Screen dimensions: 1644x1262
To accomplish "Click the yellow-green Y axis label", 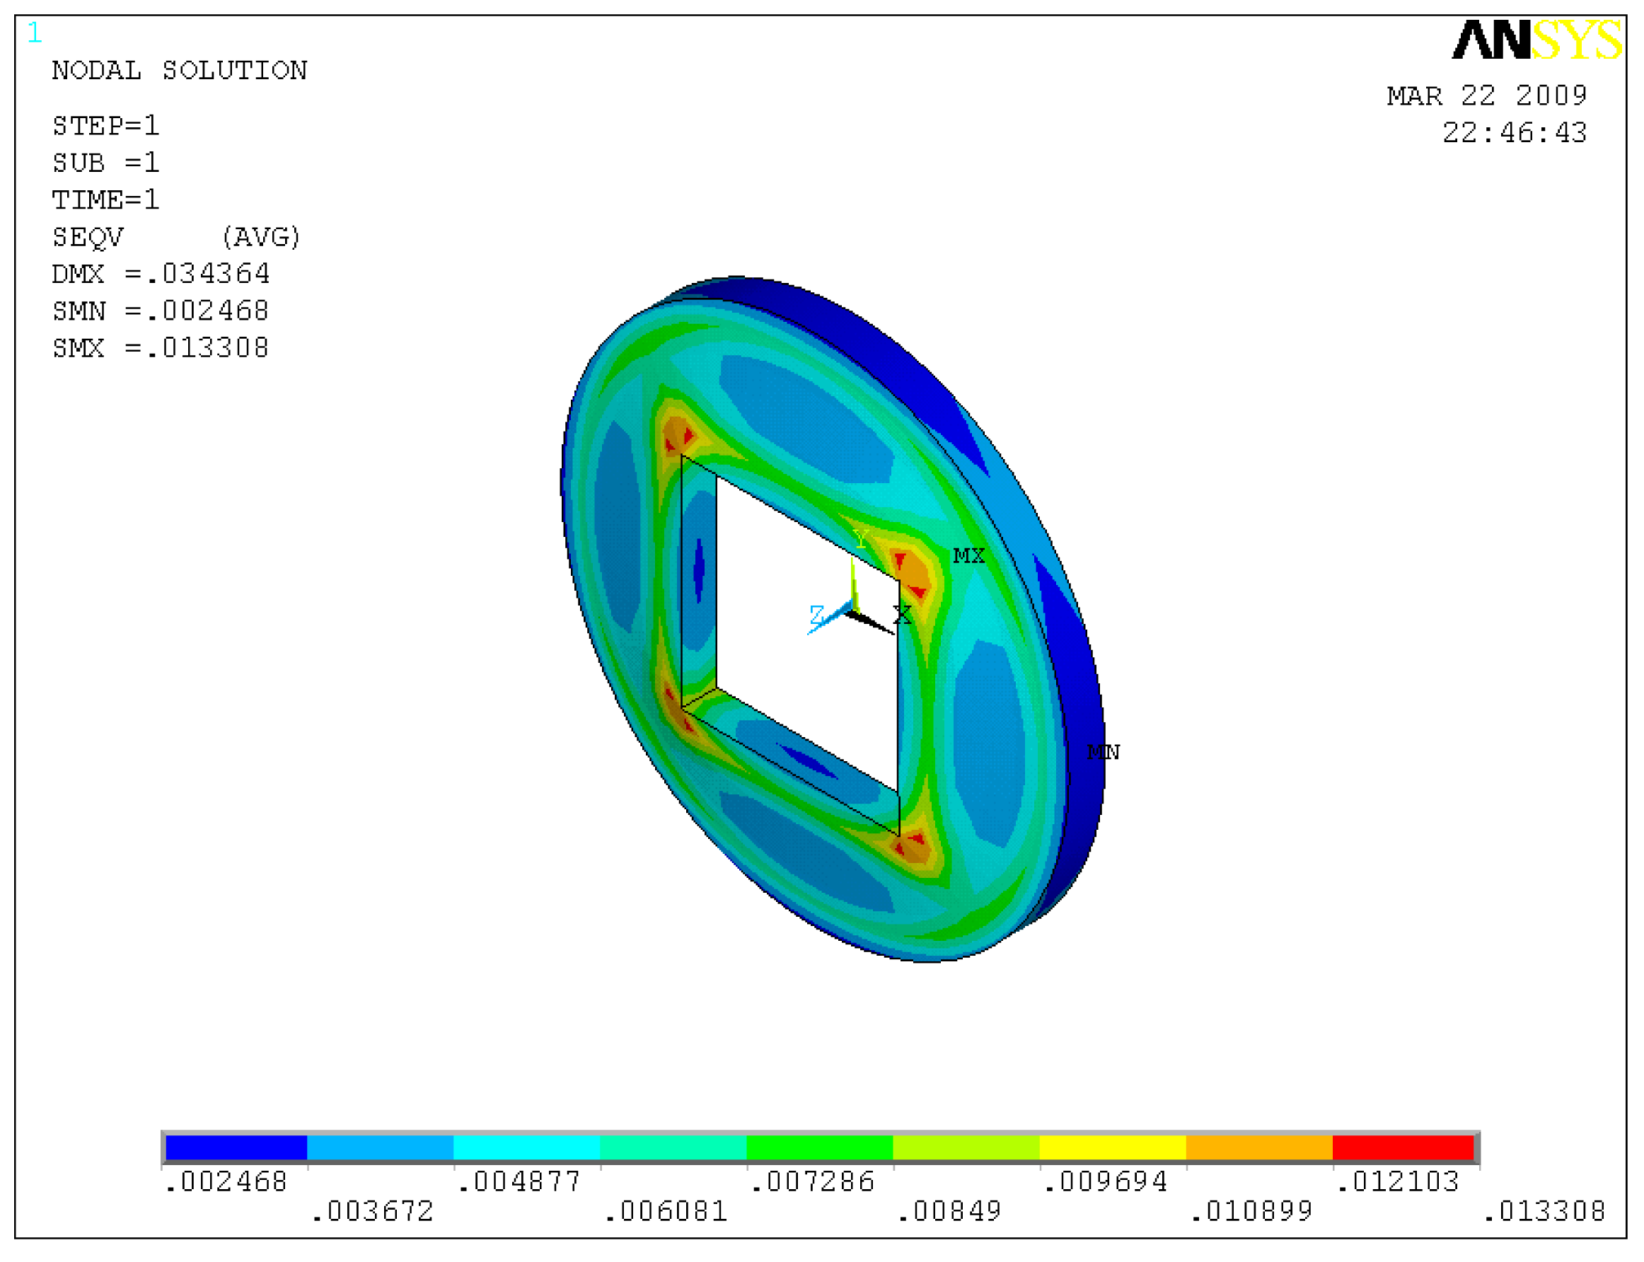I will coord(861,539).
